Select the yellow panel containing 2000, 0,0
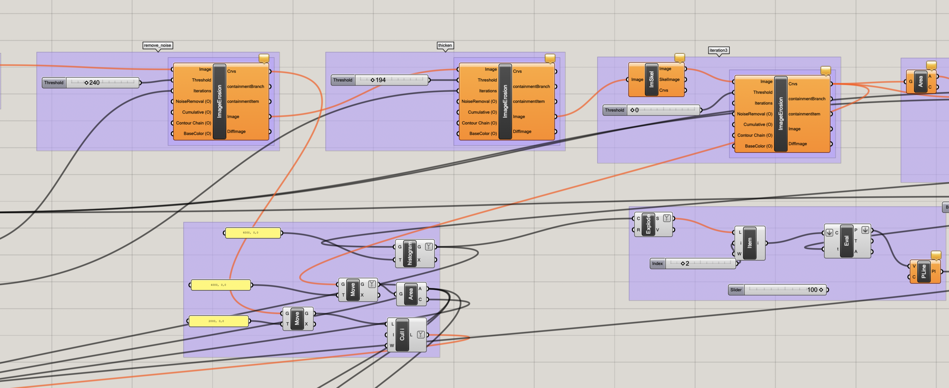This screenshot has width=949, height=388. tap(219, 321)
